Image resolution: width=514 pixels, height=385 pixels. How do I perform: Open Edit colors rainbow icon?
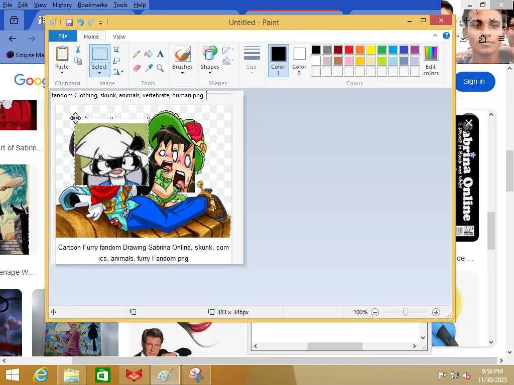(431, 53)
